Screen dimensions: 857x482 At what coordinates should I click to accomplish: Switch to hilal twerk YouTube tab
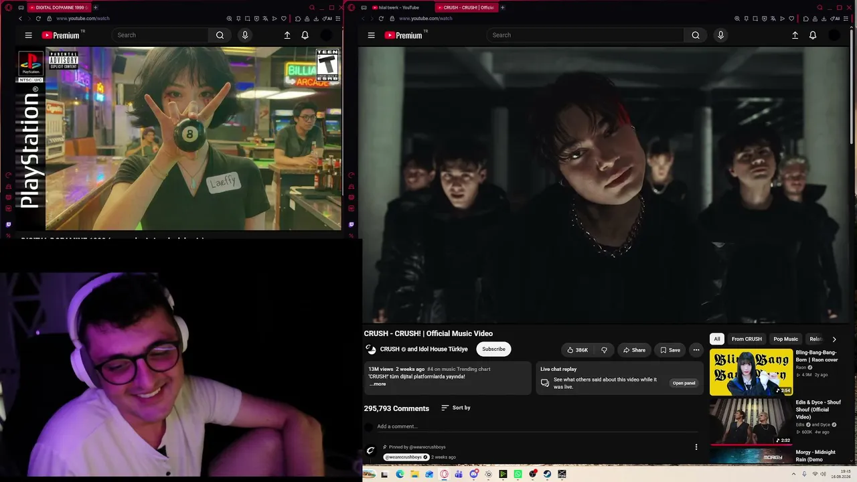[398, 7]
